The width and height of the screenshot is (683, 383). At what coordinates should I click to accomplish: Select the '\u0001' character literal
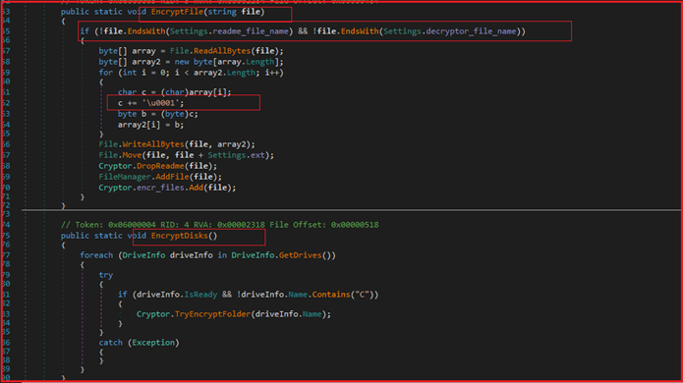tap(161, 103)
